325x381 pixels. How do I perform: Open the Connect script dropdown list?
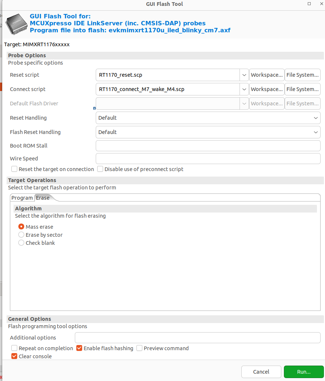pyautogui.click(x=244, y=89)
